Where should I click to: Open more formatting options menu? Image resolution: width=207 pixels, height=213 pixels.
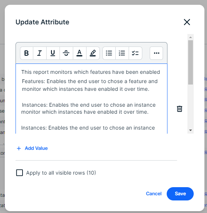pyautogui.click(x=156, y=53)
